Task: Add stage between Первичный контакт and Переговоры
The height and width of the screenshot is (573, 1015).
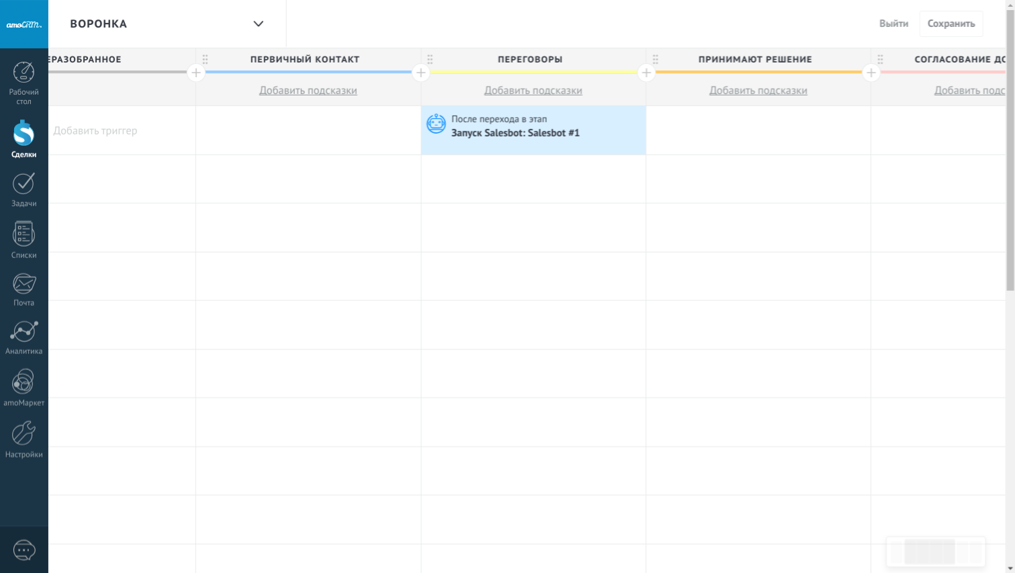Action: [x=421, y=73]
